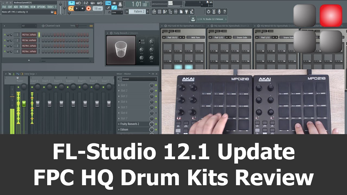
Task: Click the undo history icon
Action: (x=208, y=12)
